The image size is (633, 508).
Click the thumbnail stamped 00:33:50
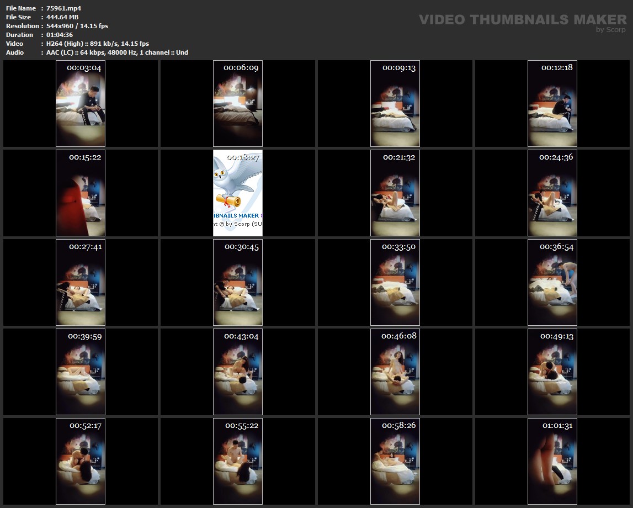395,283
